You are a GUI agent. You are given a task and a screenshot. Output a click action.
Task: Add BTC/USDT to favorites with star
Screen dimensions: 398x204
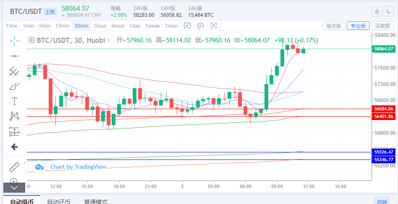(377, 11)
